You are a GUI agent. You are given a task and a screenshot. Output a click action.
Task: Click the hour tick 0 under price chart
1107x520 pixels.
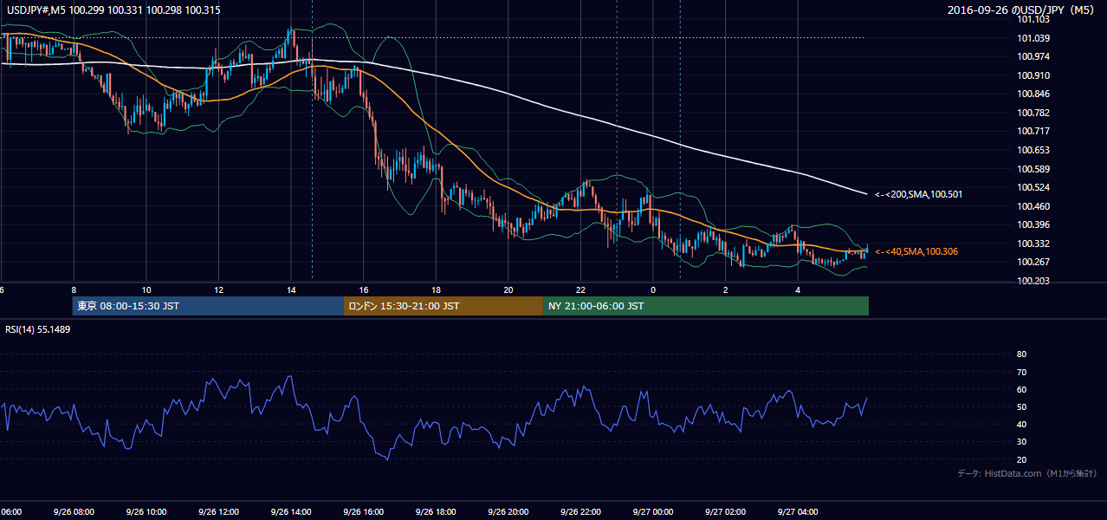coord(652,290)
